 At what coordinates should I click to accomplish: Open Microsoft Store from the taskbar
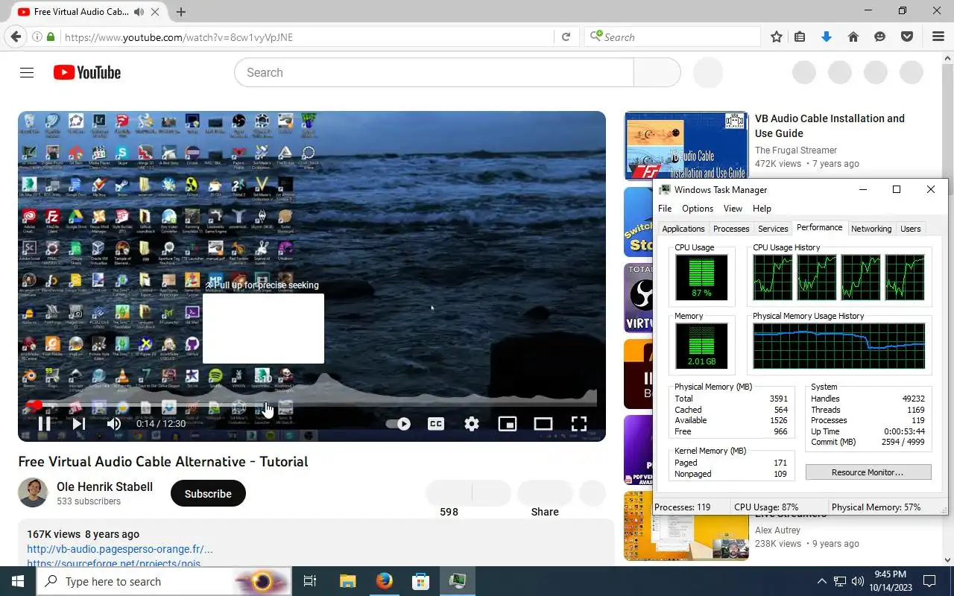[421, 581]
